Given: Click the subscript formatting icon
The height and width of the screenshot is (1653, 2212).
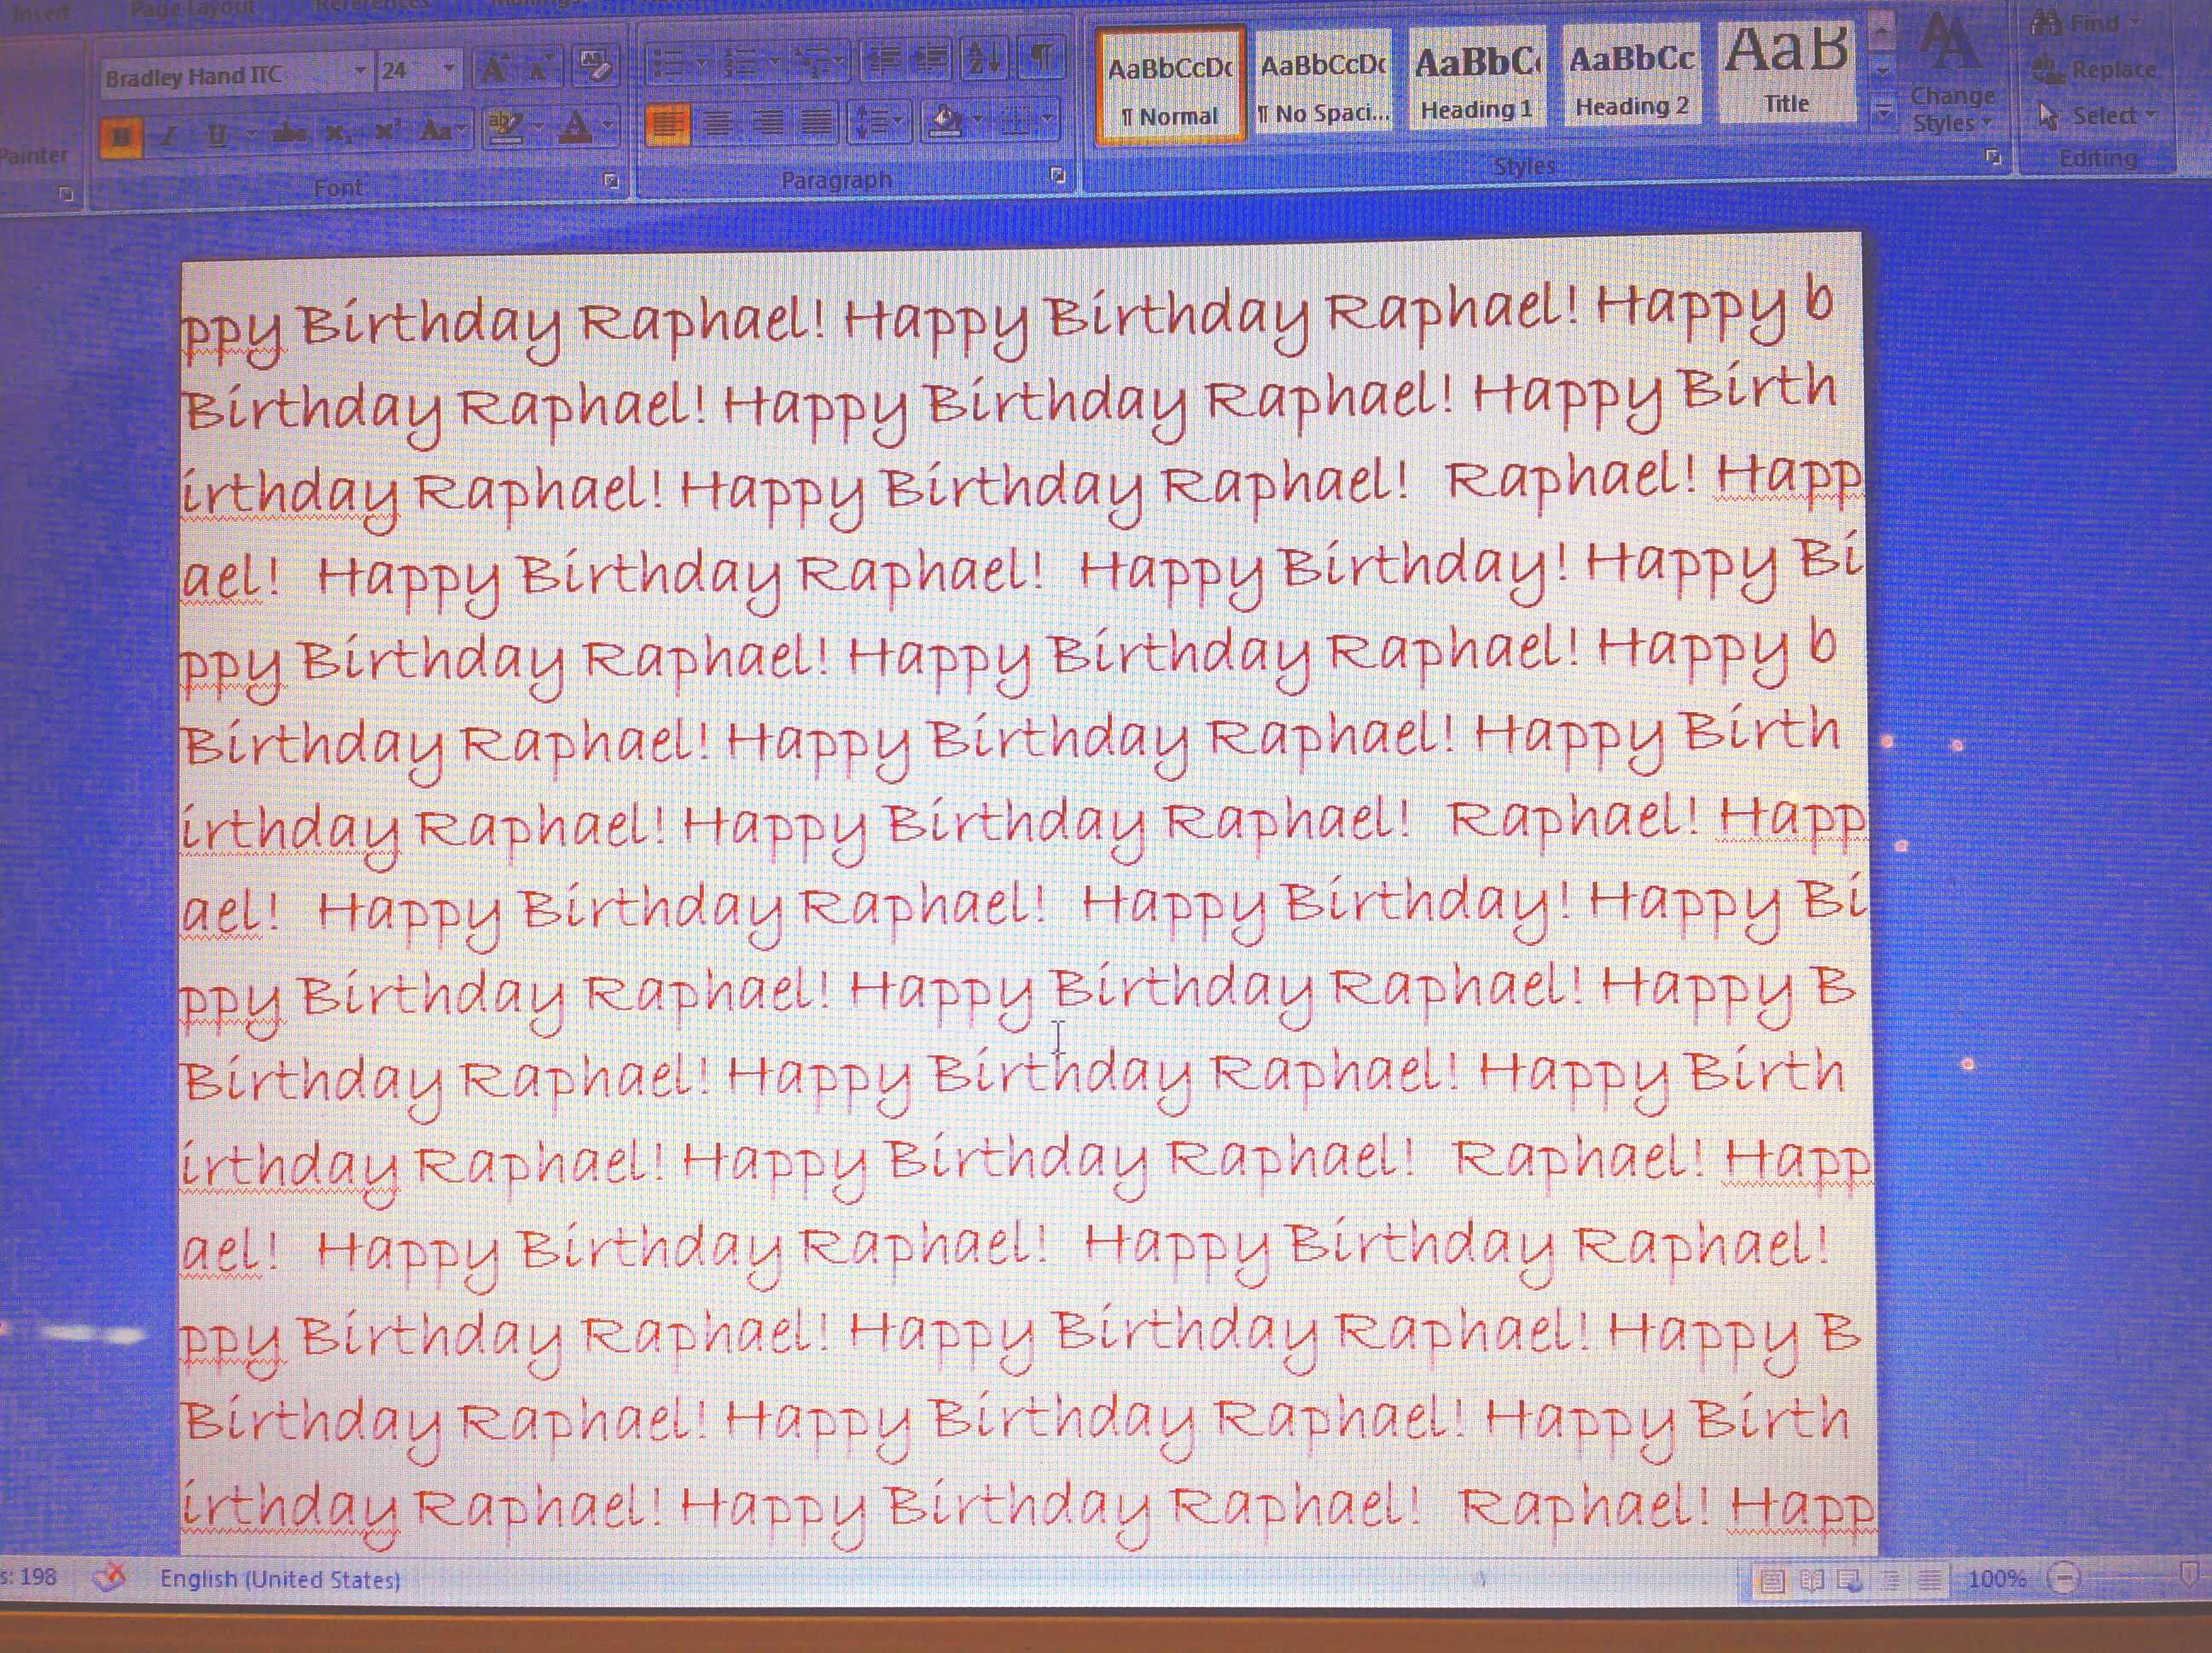Looking at the screenshot, I should coord(338,132).
